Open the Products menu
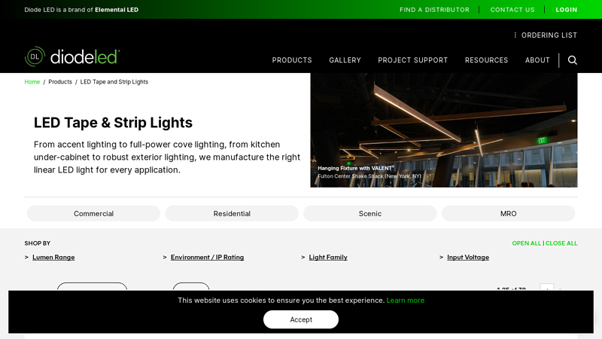Image resolution: width=602 pixels, height=339 pixels. tap(292, 60)
